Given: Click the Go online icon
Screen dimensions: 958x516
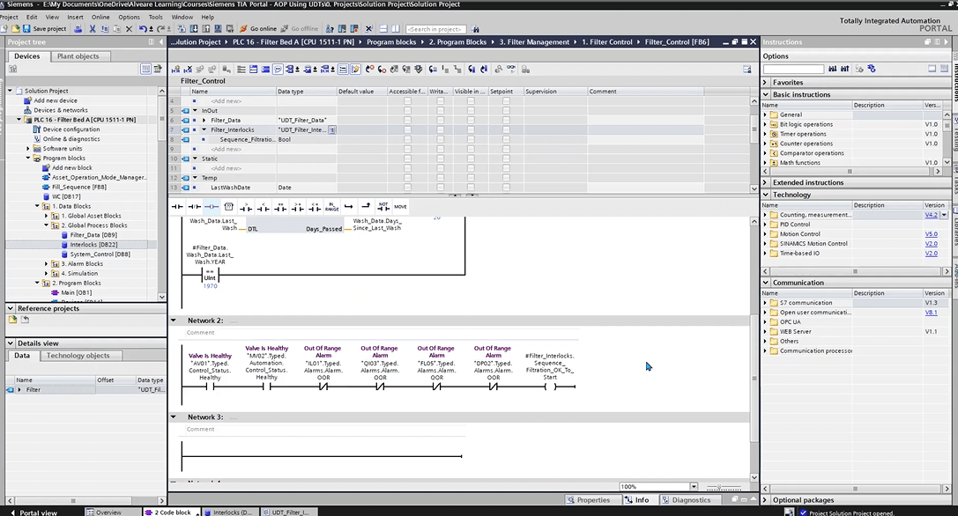Looking at the screenshot, I should tap(242, 29).
